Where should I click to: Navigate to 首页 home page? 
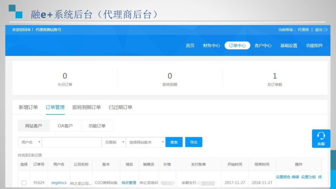[190, 46]
